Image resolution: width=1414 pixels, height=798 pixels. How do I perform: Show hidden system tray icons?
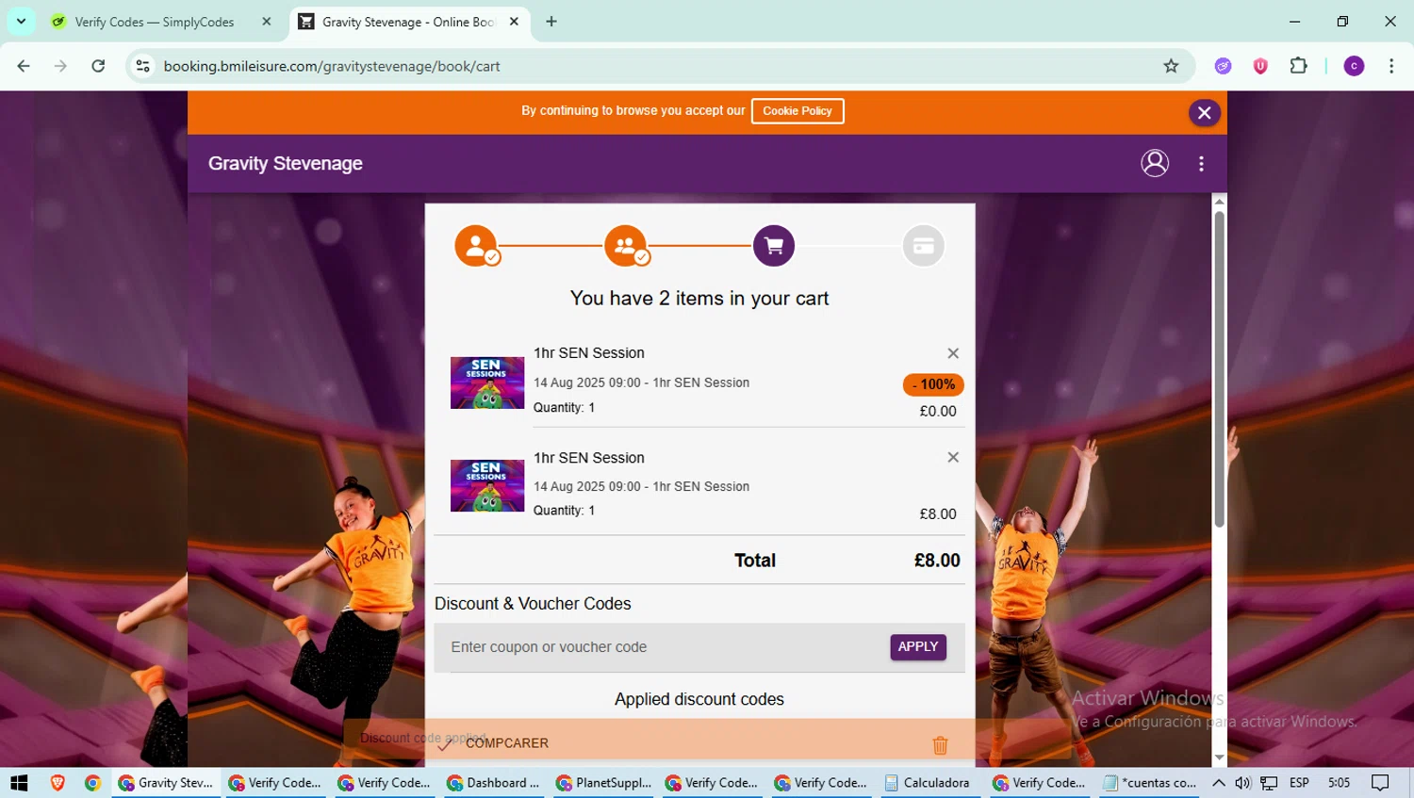coord(1219,783)
